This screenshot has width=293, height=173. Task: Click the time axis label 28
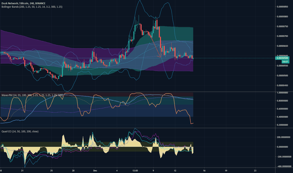pyautogui.click(x=74, y=170)
